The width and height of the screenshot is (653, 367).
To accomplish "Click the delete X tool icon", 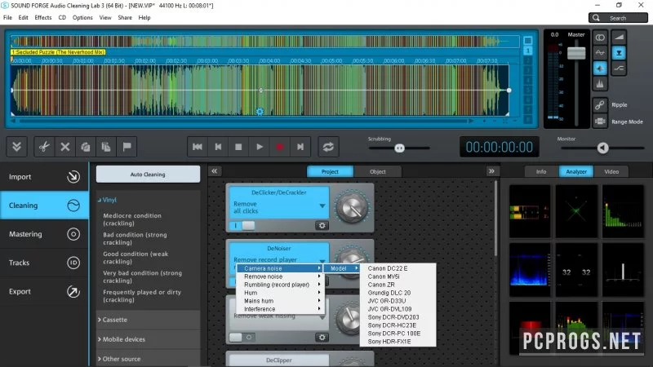I will pos(65,147).
